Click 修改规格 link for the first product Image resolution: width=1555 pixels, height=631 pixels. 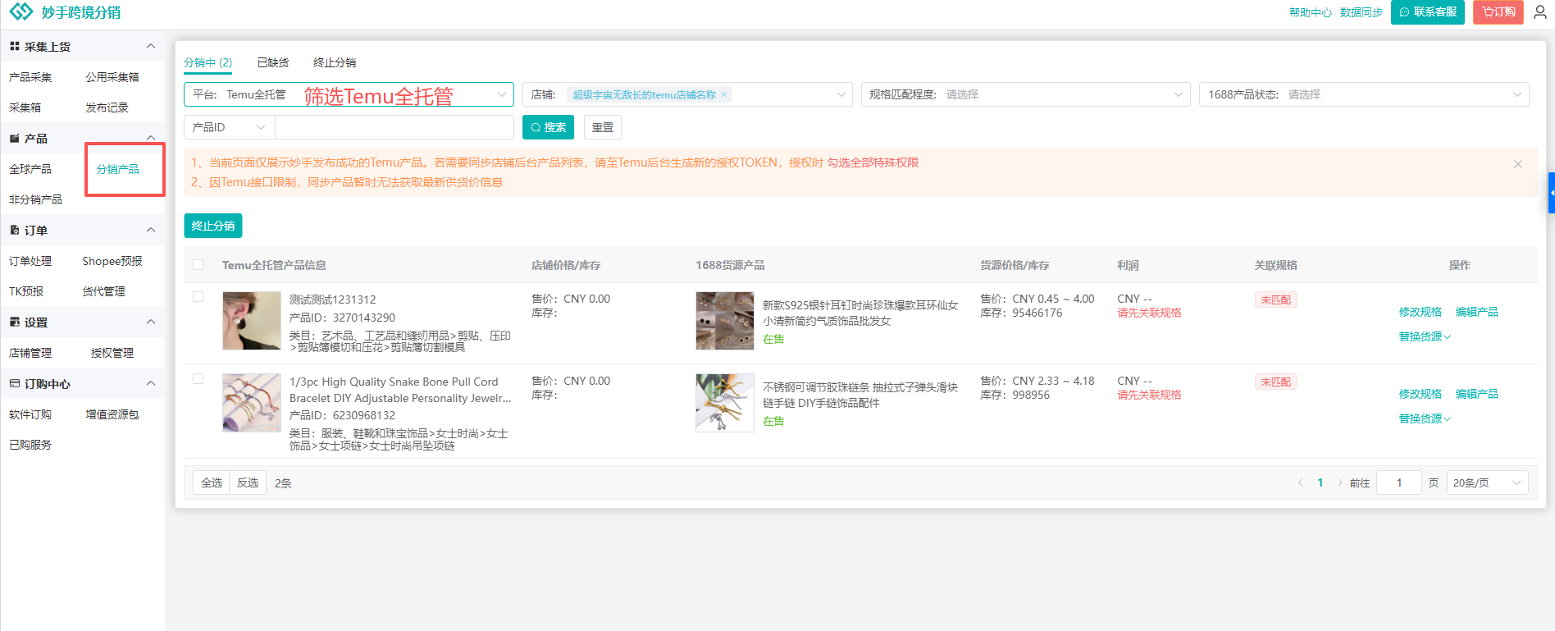1420,312
